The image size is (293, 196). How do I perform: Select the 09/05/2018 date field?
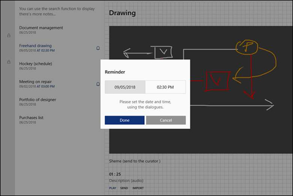125,87
